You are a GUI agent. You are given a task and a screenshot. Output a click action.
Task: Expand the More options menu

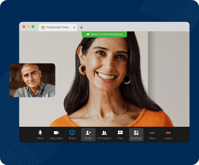pyautogui.click(x=152, y=133)
